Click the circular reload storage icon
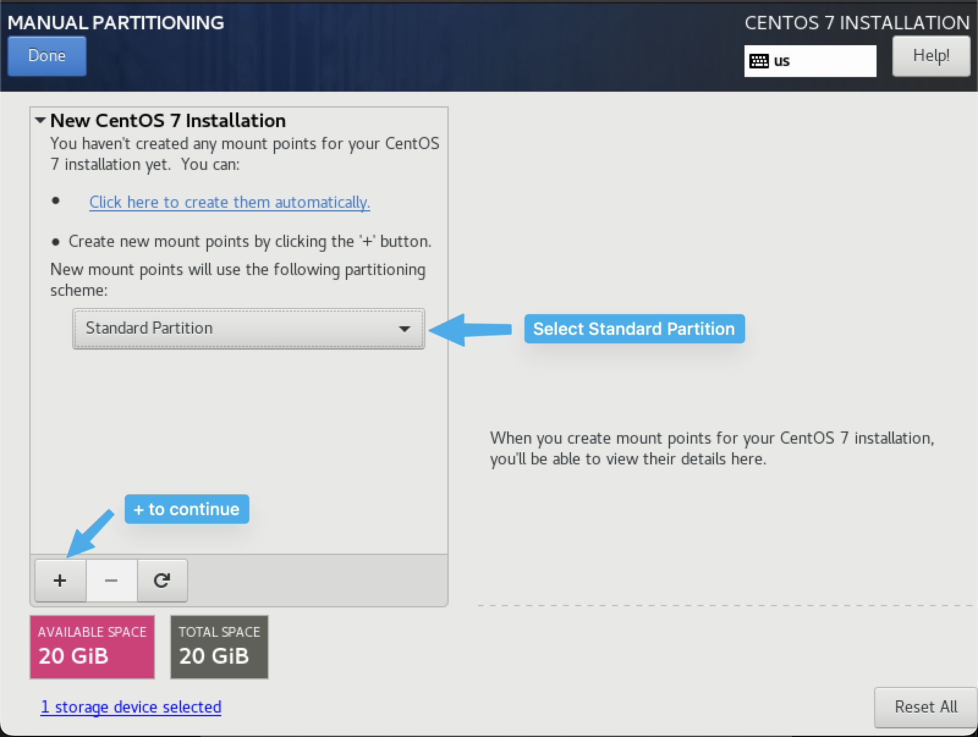Screen dimensions: 978x737 162,581
